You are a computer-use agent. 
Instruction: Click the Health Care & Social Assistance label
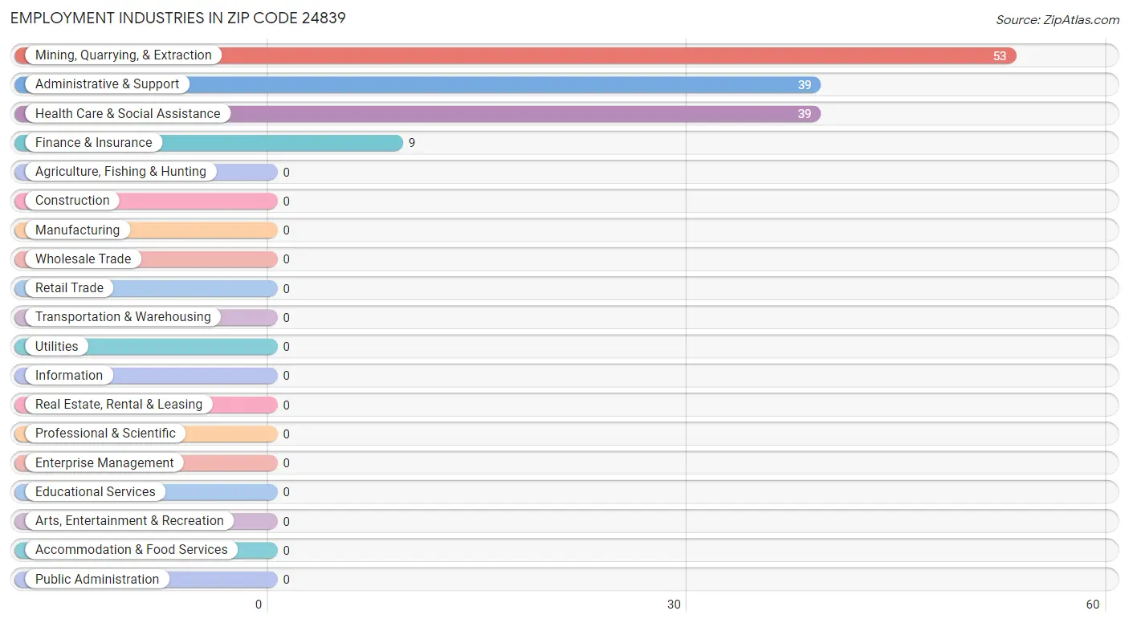(x=128, y=114)
